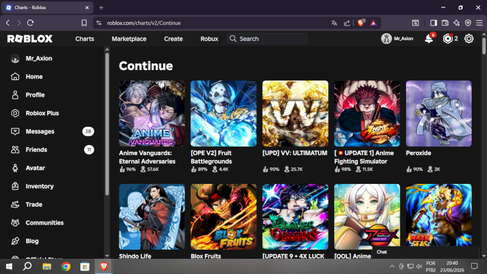Click the sidebar scroll down arrow

click(107, 256)
